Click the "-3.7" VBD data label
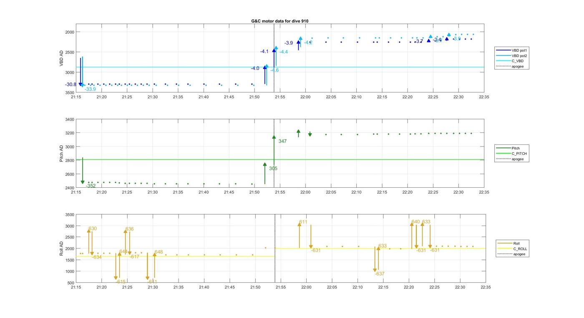This screenshot has width=584, height=318. tap(419, 41)
